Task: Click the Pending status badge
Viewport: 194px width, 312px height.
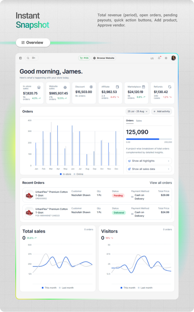Action: tap(118, 196)
